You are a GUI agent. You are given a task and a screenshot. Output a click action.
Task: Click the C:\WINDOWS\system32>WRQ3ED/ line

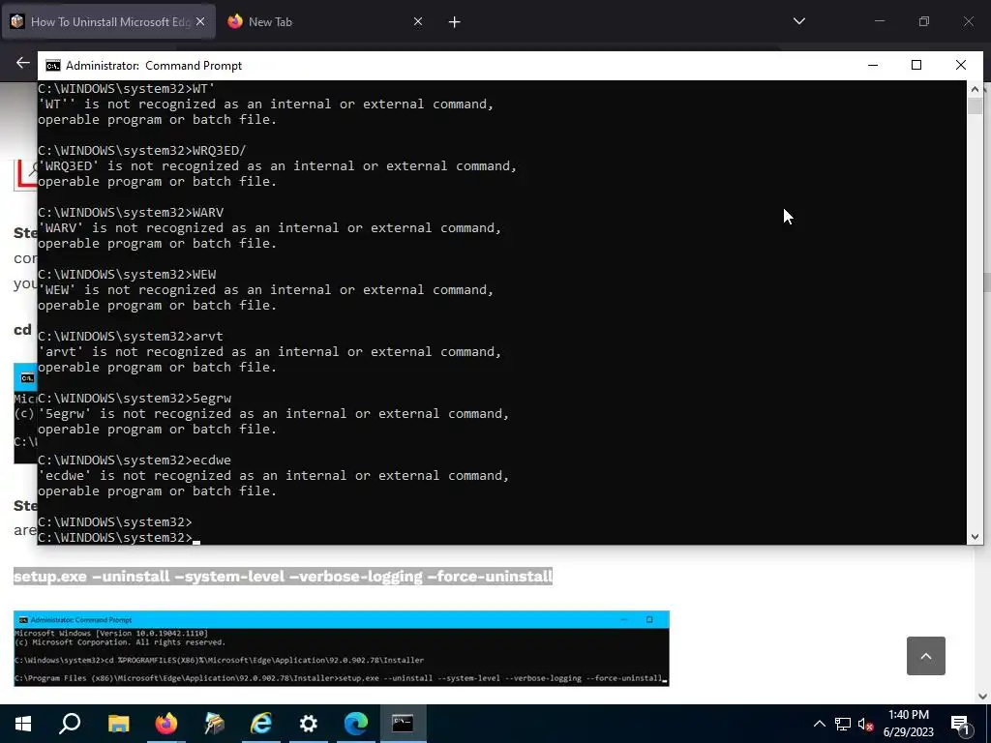tap(142, 150)
